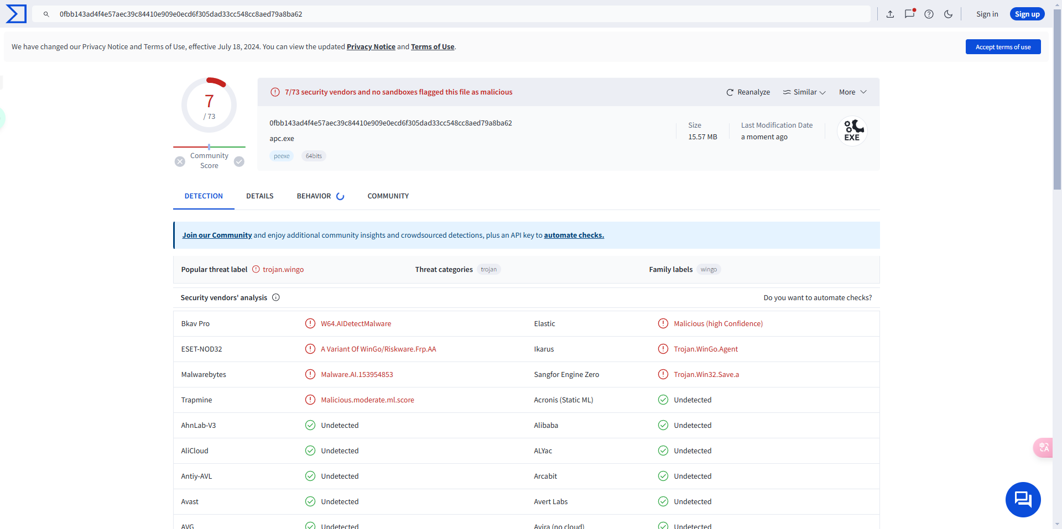Click the AhnLab-V3 undetected check icon
The width and height of the screenshot is (1062, 529).
click(310, 425)
